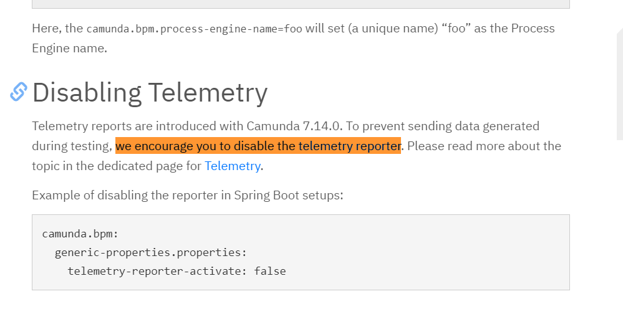Click the gray panel at the right edge
Image resolution: width=623 pixels, height=314 pixels.
(620, 83)
